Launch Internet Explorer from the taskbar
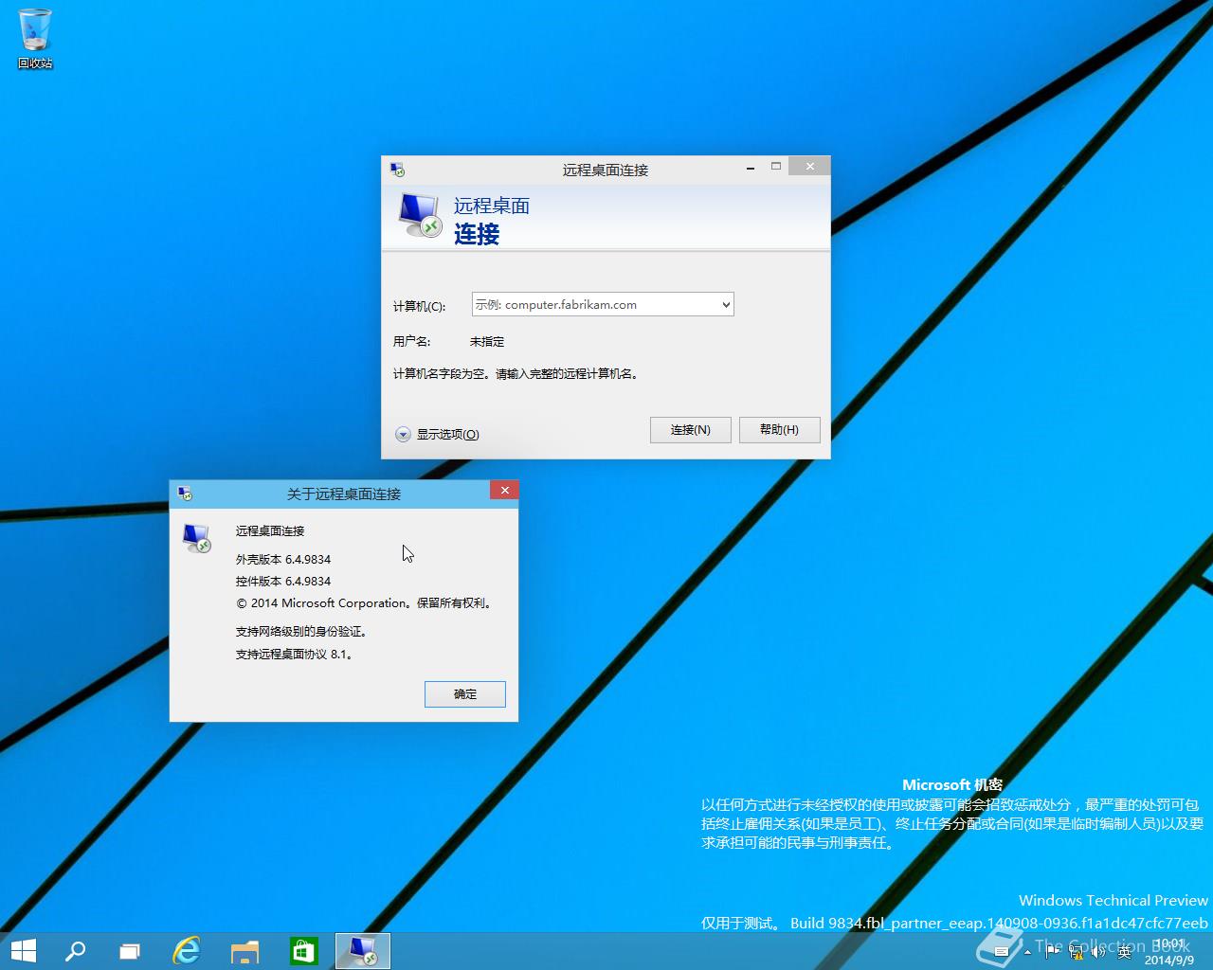This screenshot has width=1213, height=970. tap(187, 951)
